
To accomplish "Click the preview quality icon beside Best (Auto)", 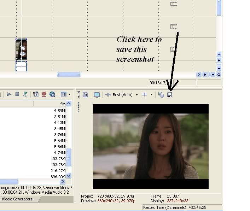I will pos(108,95).
